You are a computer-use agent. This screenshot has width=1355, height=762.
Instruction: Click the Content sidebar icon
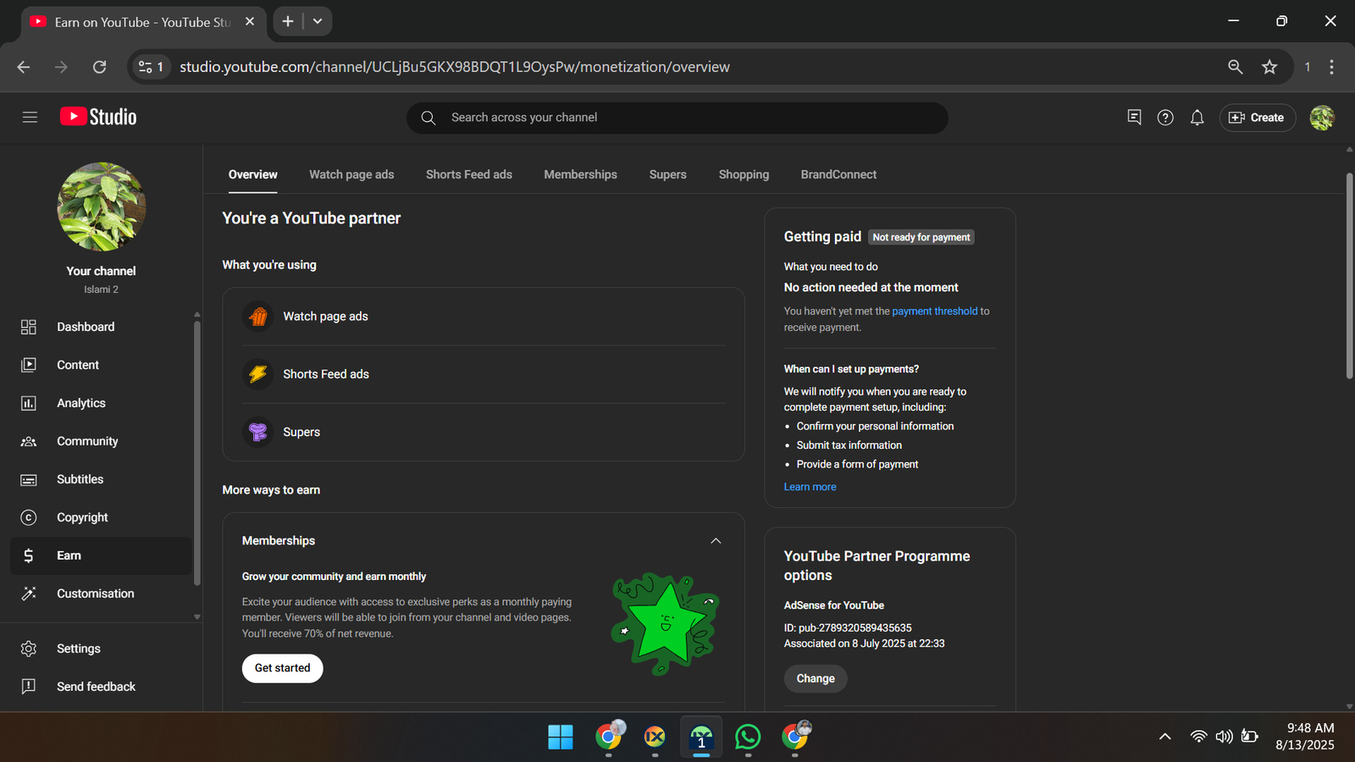(29, 365)
